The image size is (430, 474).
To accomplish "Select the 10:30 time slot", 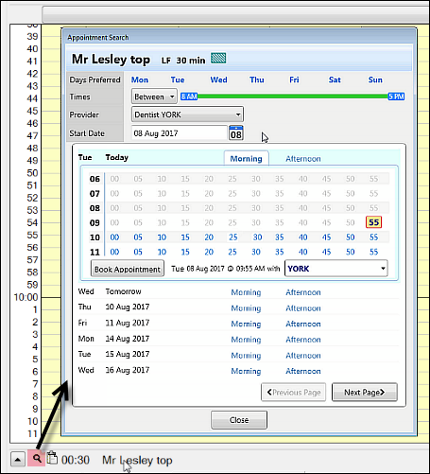I will point(257,237).
